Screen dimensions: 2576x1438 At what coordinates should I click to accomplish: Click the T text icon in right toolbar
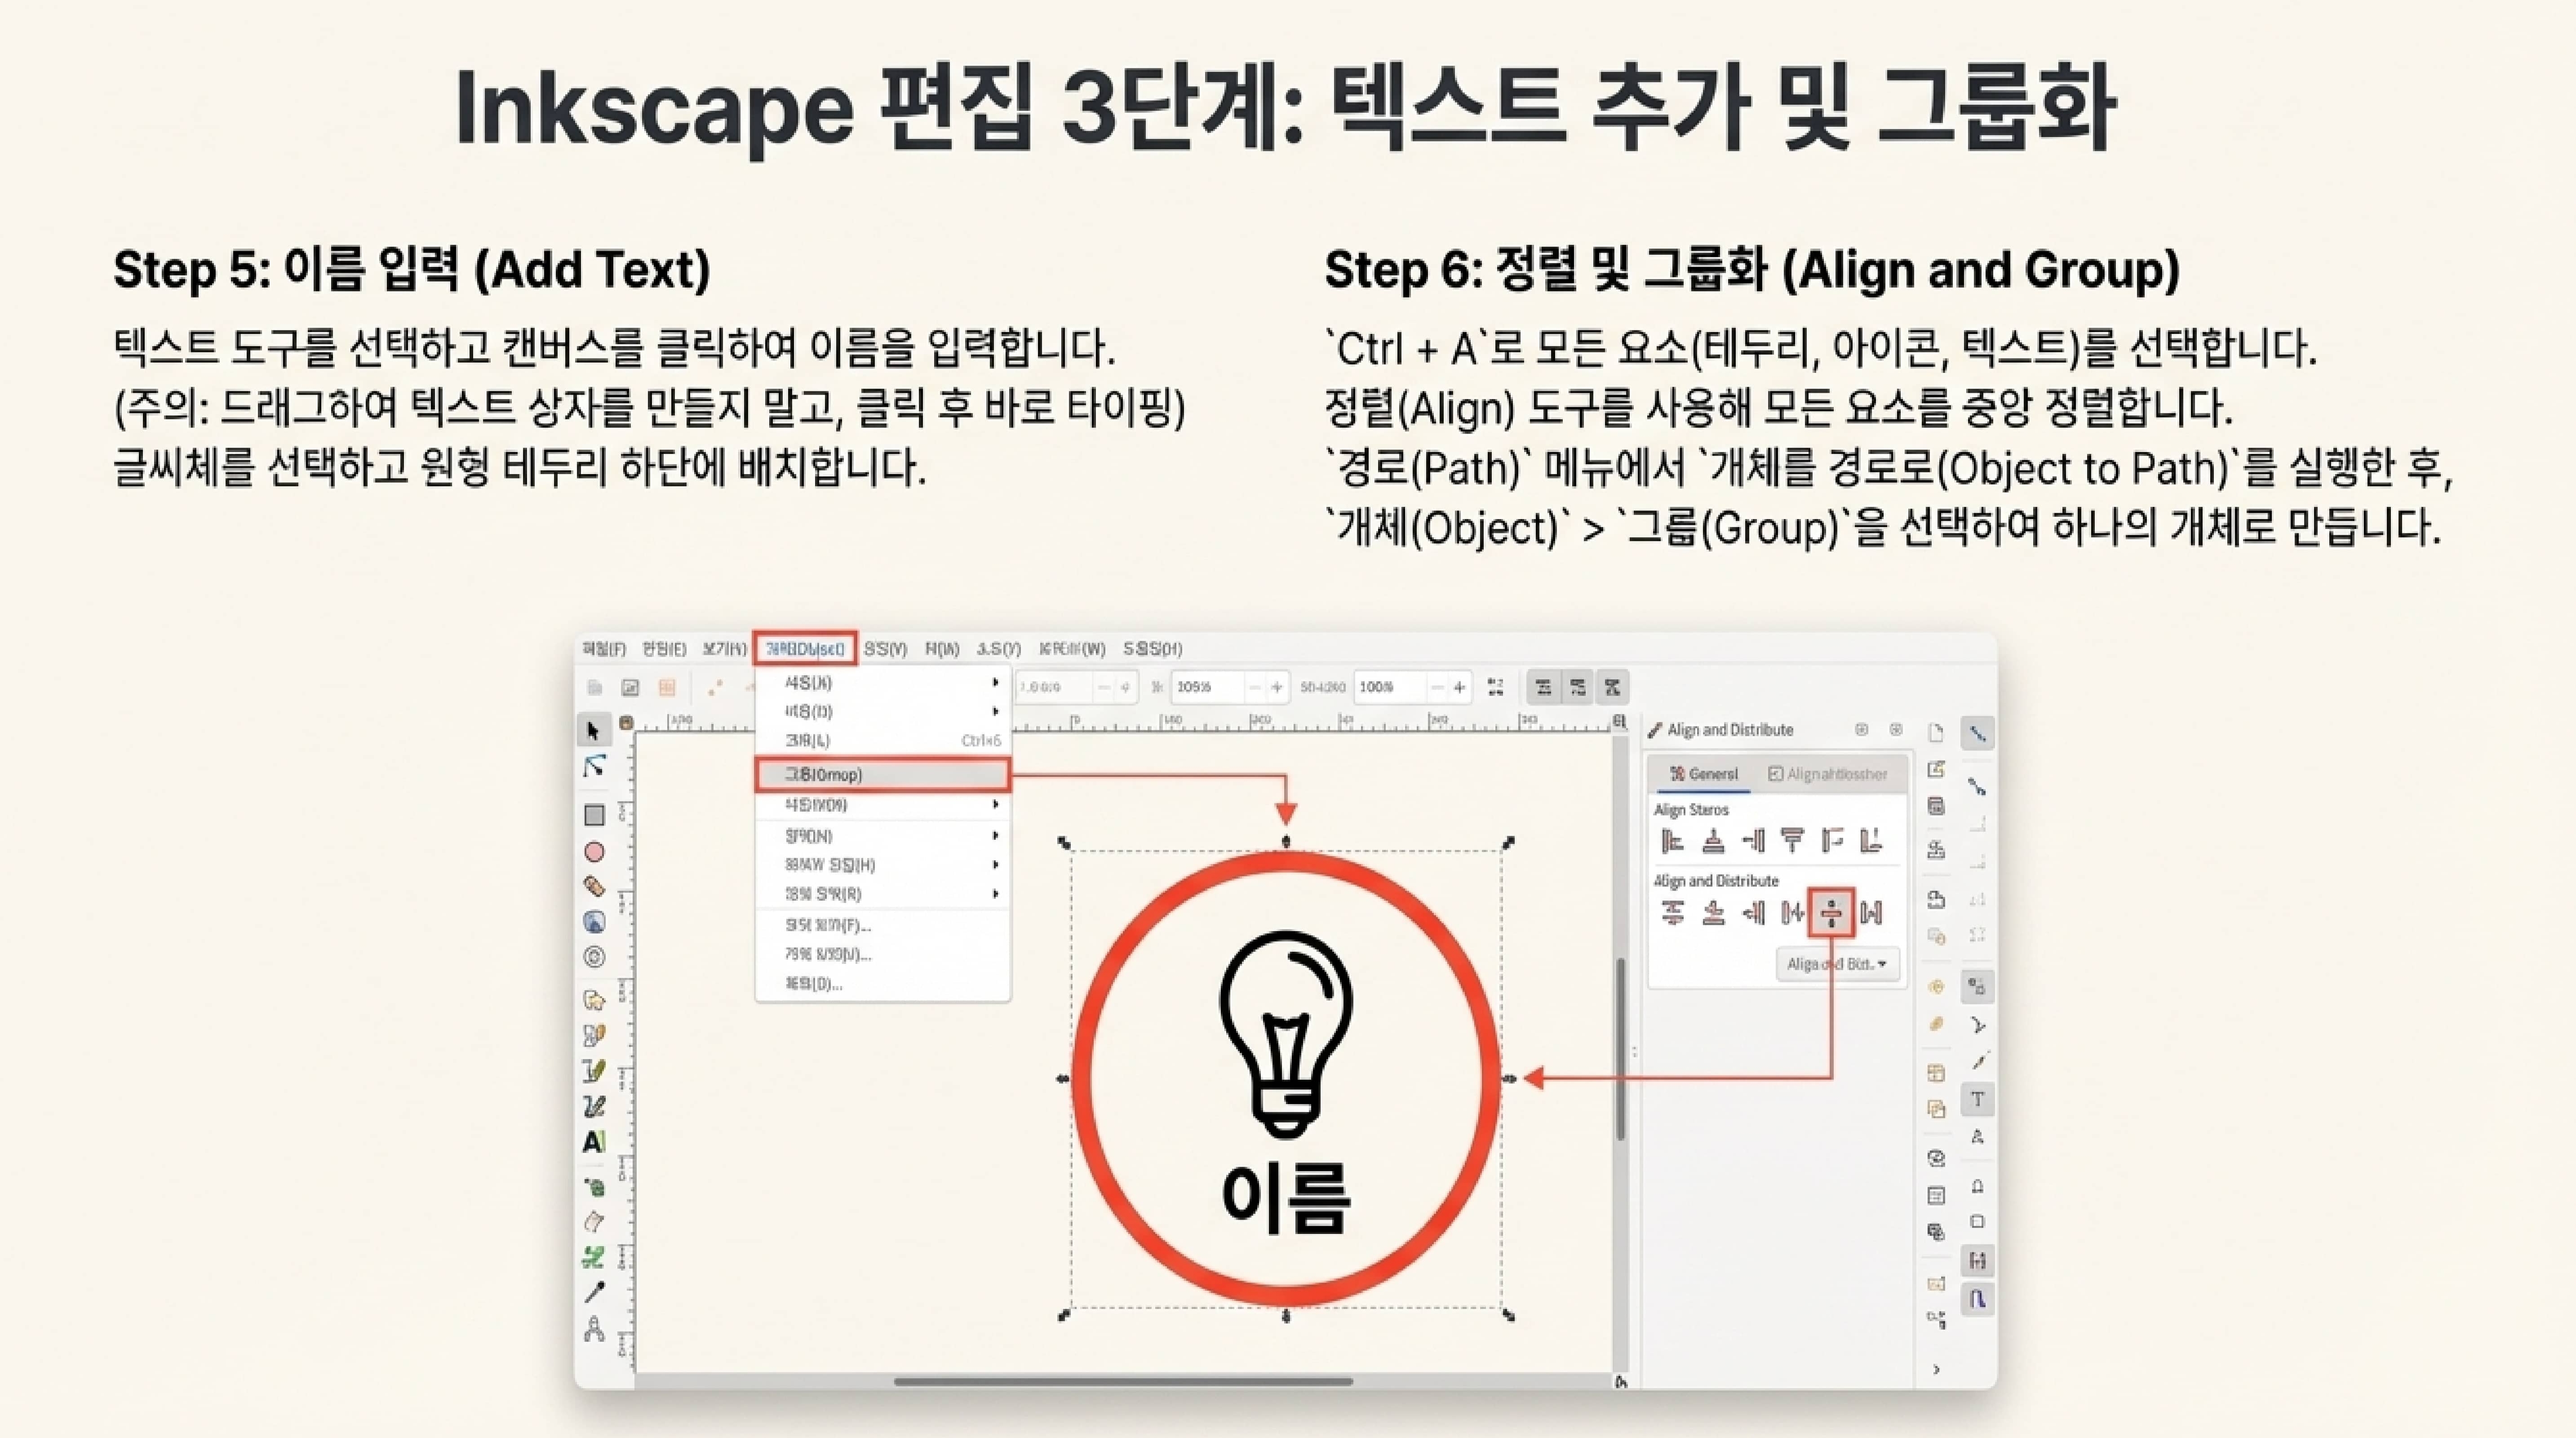[x=1977, y=1099]
